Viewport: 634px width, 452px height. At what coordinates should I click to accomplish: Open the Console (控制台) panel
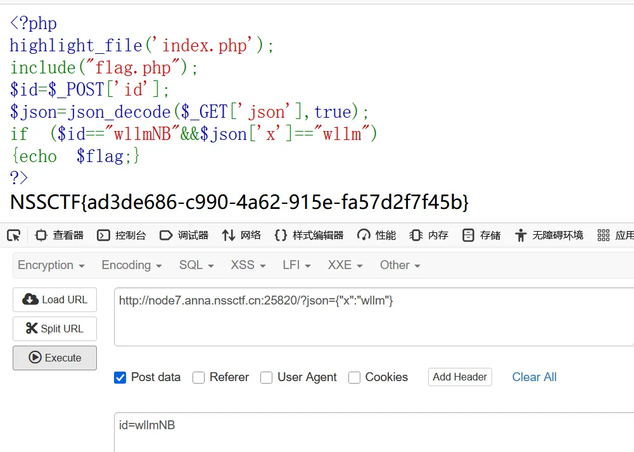tap(122, 235)
